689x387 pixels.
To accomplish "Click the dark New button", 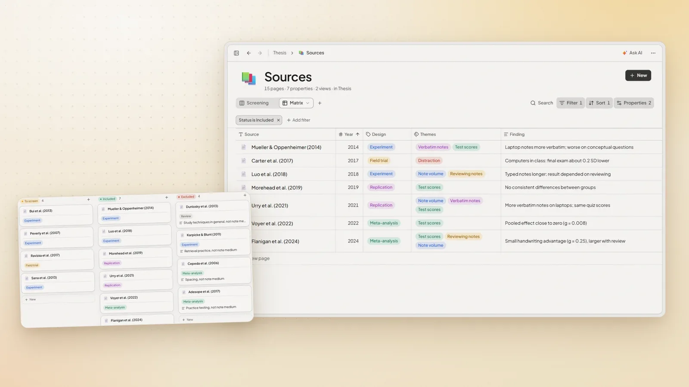I will [x=638, y=75].
